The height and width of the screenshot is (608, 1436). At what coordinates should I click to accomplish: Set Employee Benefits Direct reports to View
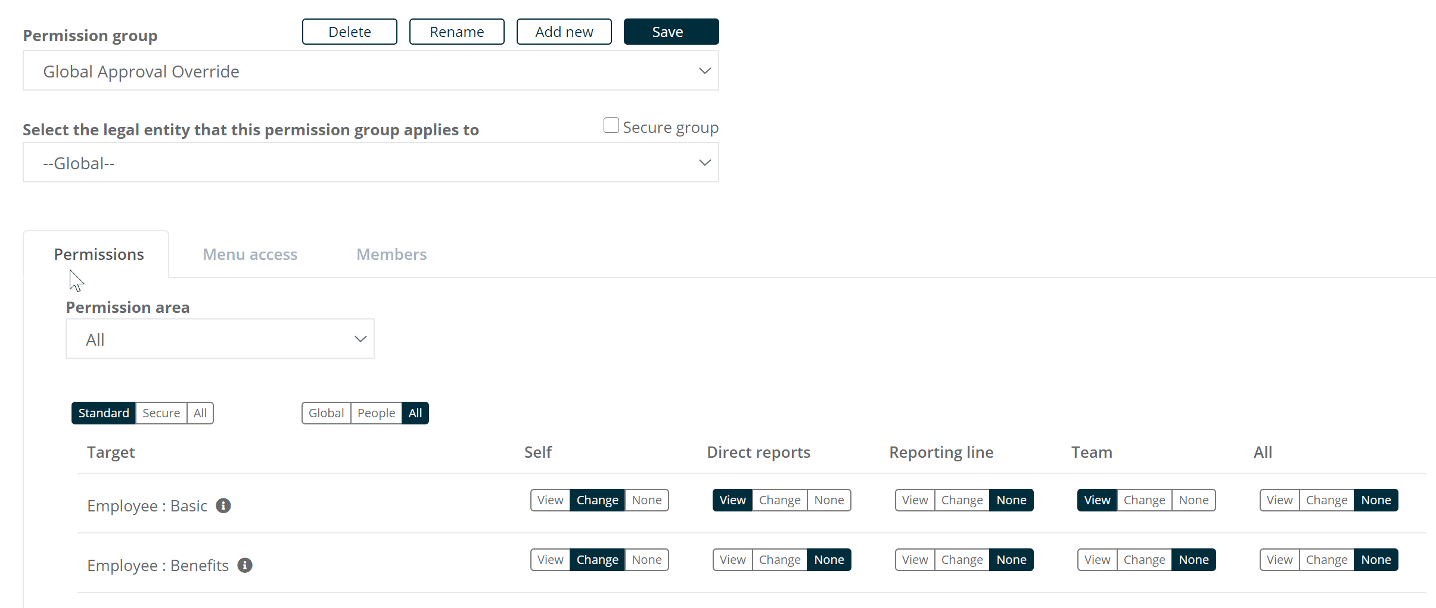click(732, 560)
